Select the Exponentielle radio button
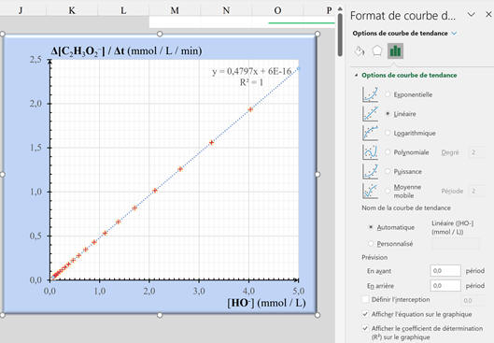Screen dimensions: 494x343 [x=388, y=94]
